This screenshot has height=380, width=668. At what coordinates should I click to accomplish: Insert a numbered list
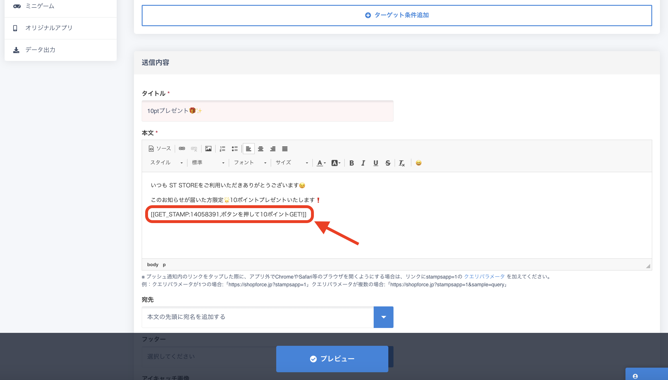coord(222,149)
